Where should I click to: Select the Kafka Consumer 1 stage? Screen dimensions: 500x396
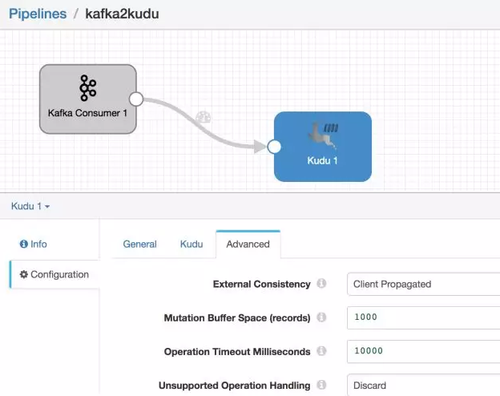(x=88, y=99)
